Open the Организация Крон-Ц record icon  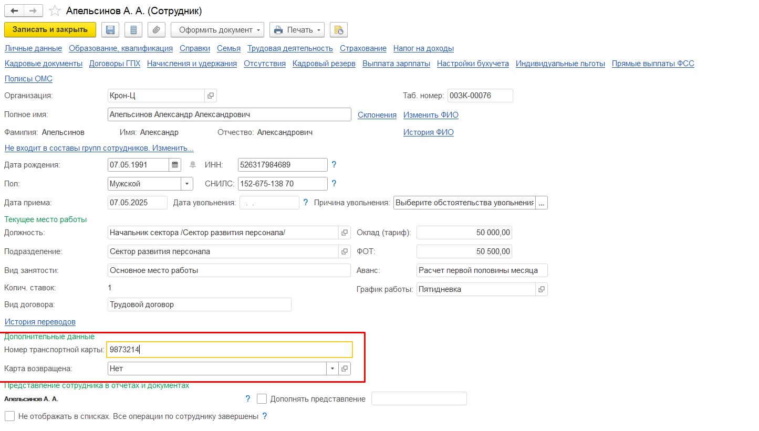pos(211,96)
